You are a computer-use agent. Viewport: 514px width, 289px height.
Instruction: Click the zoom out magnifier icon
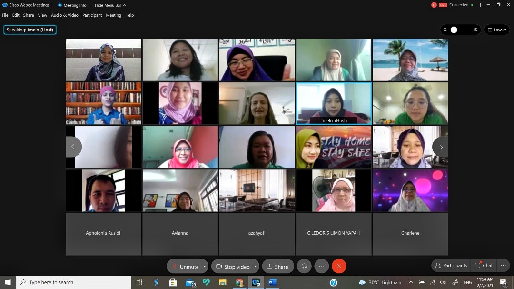click(445, 30)
